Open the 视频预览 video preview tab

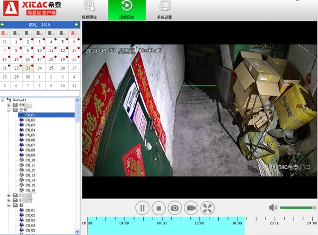click(90, 11)
